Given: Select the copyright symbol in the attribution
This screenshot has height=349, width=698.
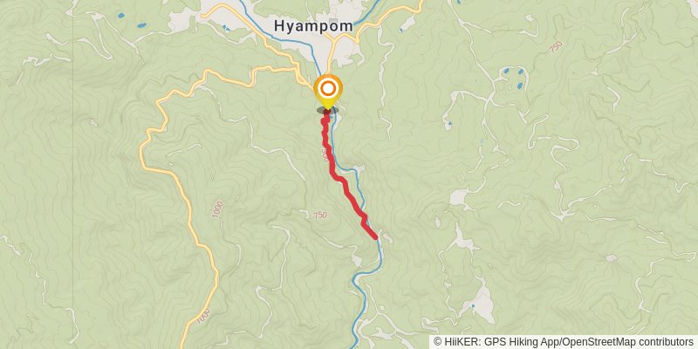Looking at the screenshot, I should pos(438,342).
